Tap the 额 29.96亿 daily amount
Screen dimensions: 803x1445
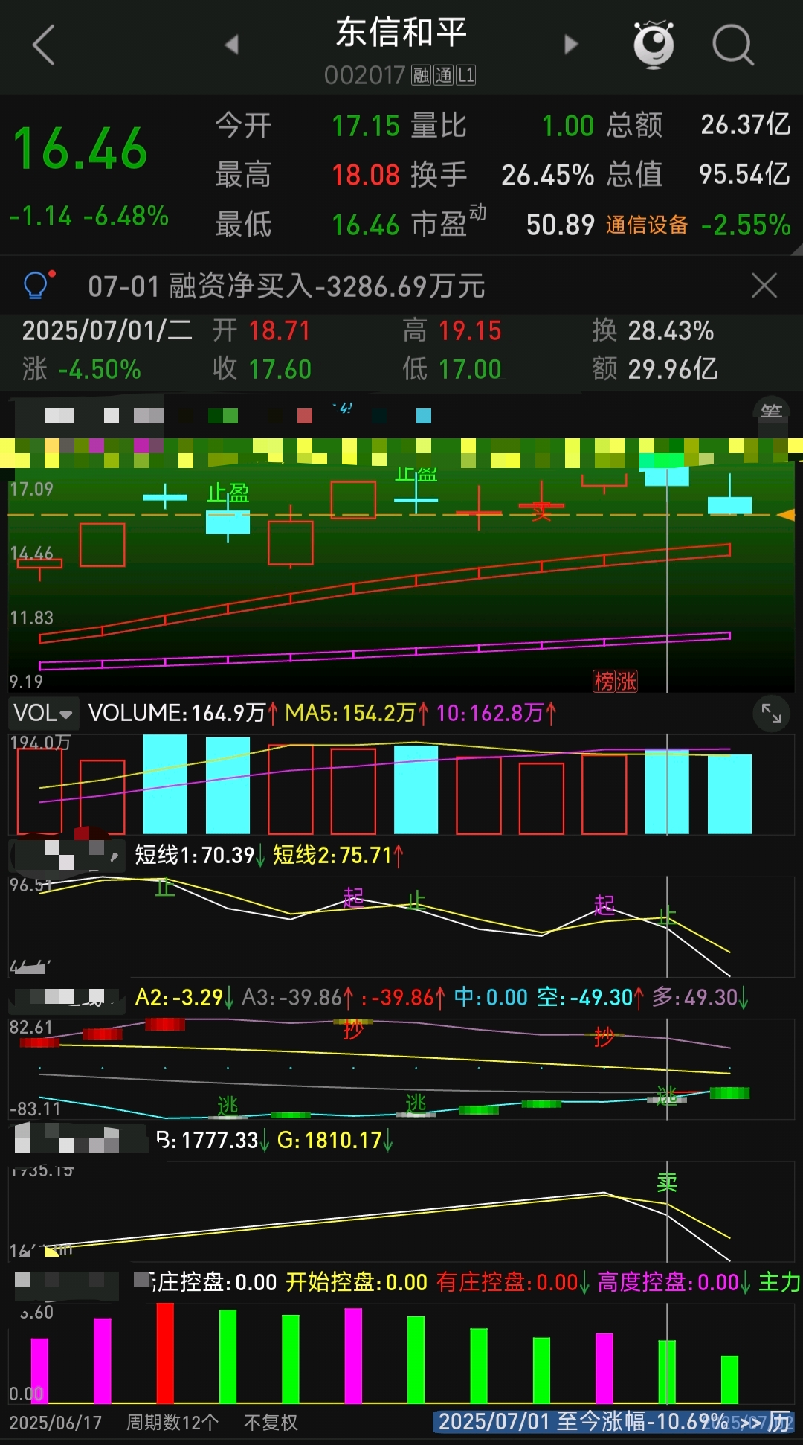[655, 368]
